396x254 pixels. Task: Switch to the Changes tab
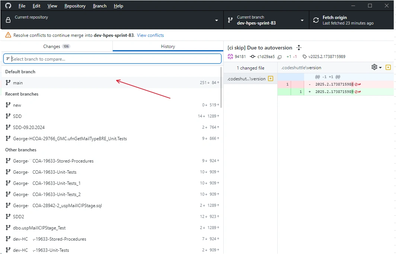(57, 46)
